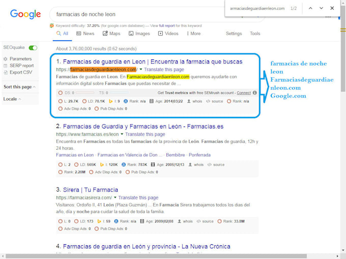Screen dimensions: 346x259
Task: Open URL dropdown arrow for farmacias.es/leon
Action: (x=122, y=134)
